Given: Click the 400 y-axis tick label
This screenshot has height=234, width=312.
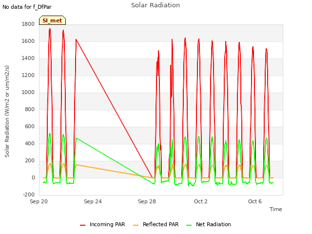Looking at the screenshot, I should coord(30,144).
